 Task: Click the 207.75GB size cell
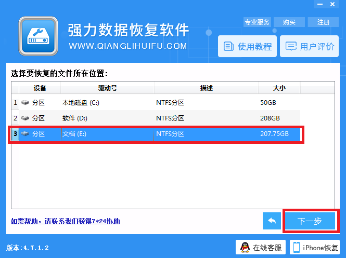coord(274,133)
